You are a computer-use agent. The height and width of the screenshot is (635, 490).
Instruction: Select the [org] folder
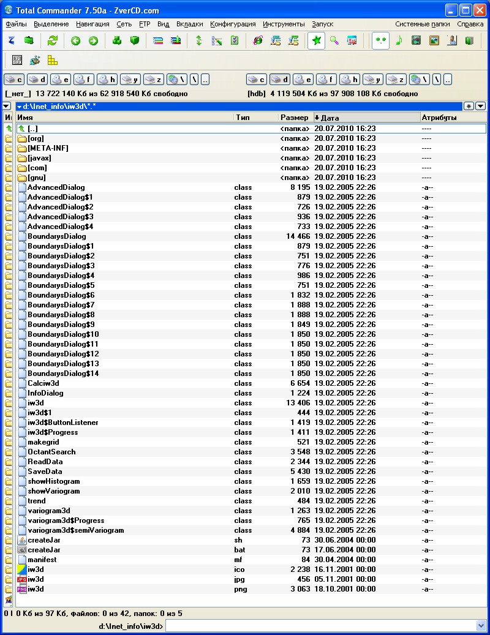(x=251, y=138)
